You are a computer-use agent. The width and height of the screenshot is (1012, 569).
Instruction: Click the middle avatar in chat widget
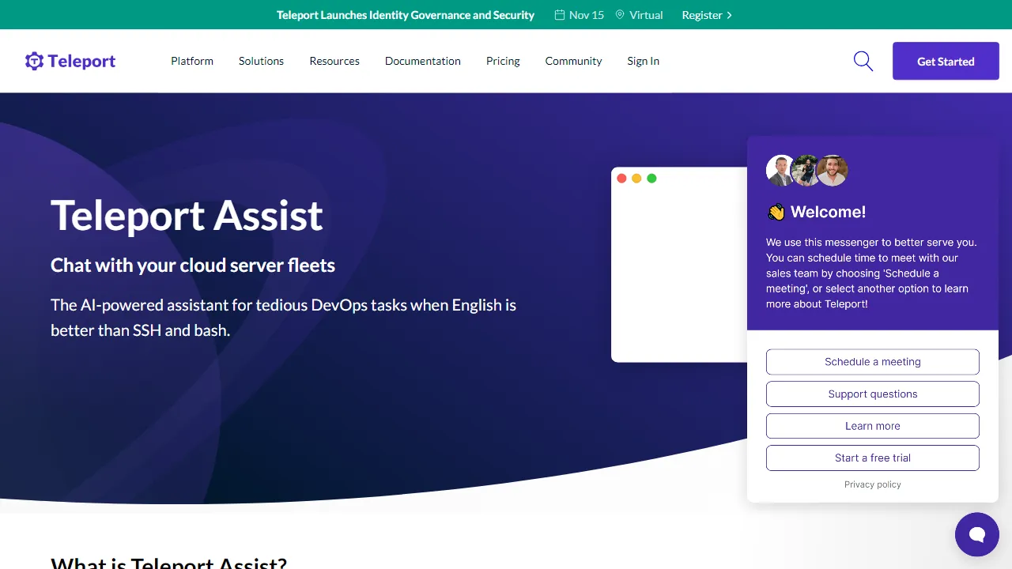pyautogui.click(x=806, y=170)
